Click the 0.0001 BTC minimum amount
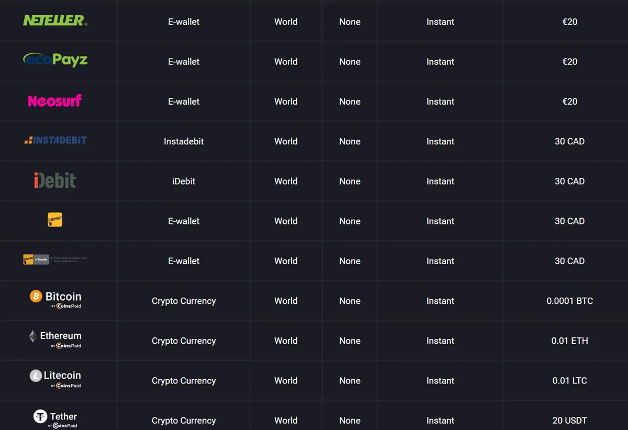Screen dimensions: 628x430 tap(569, 301)
